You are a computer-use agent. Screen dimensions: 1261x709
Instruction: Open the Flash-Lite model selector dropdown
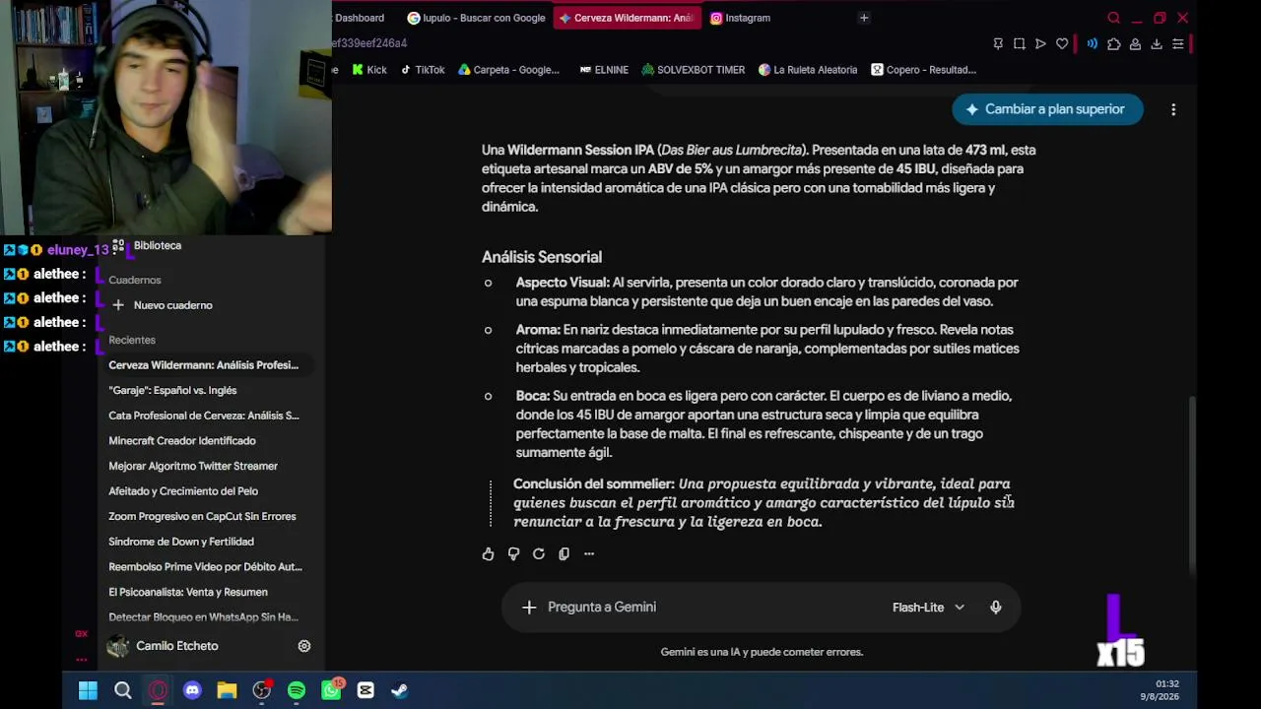928,608
